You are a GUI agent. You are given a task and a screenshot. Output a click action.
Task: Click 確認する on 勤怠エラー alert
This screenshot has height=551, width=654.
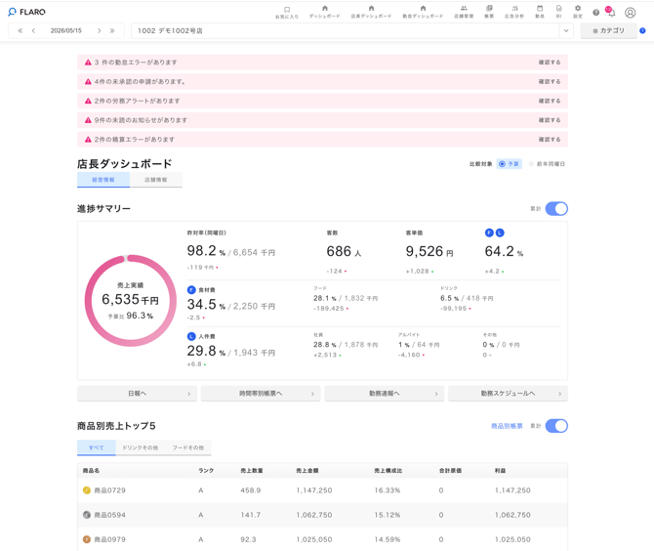[x=550, y=63]
